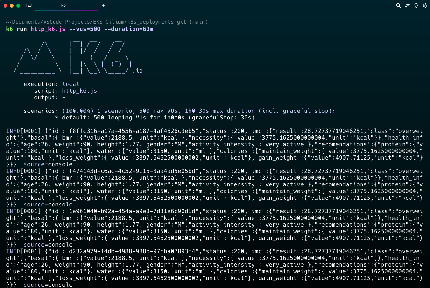Click source=console ending the d232a979 log entry

[x=48, y=285]
